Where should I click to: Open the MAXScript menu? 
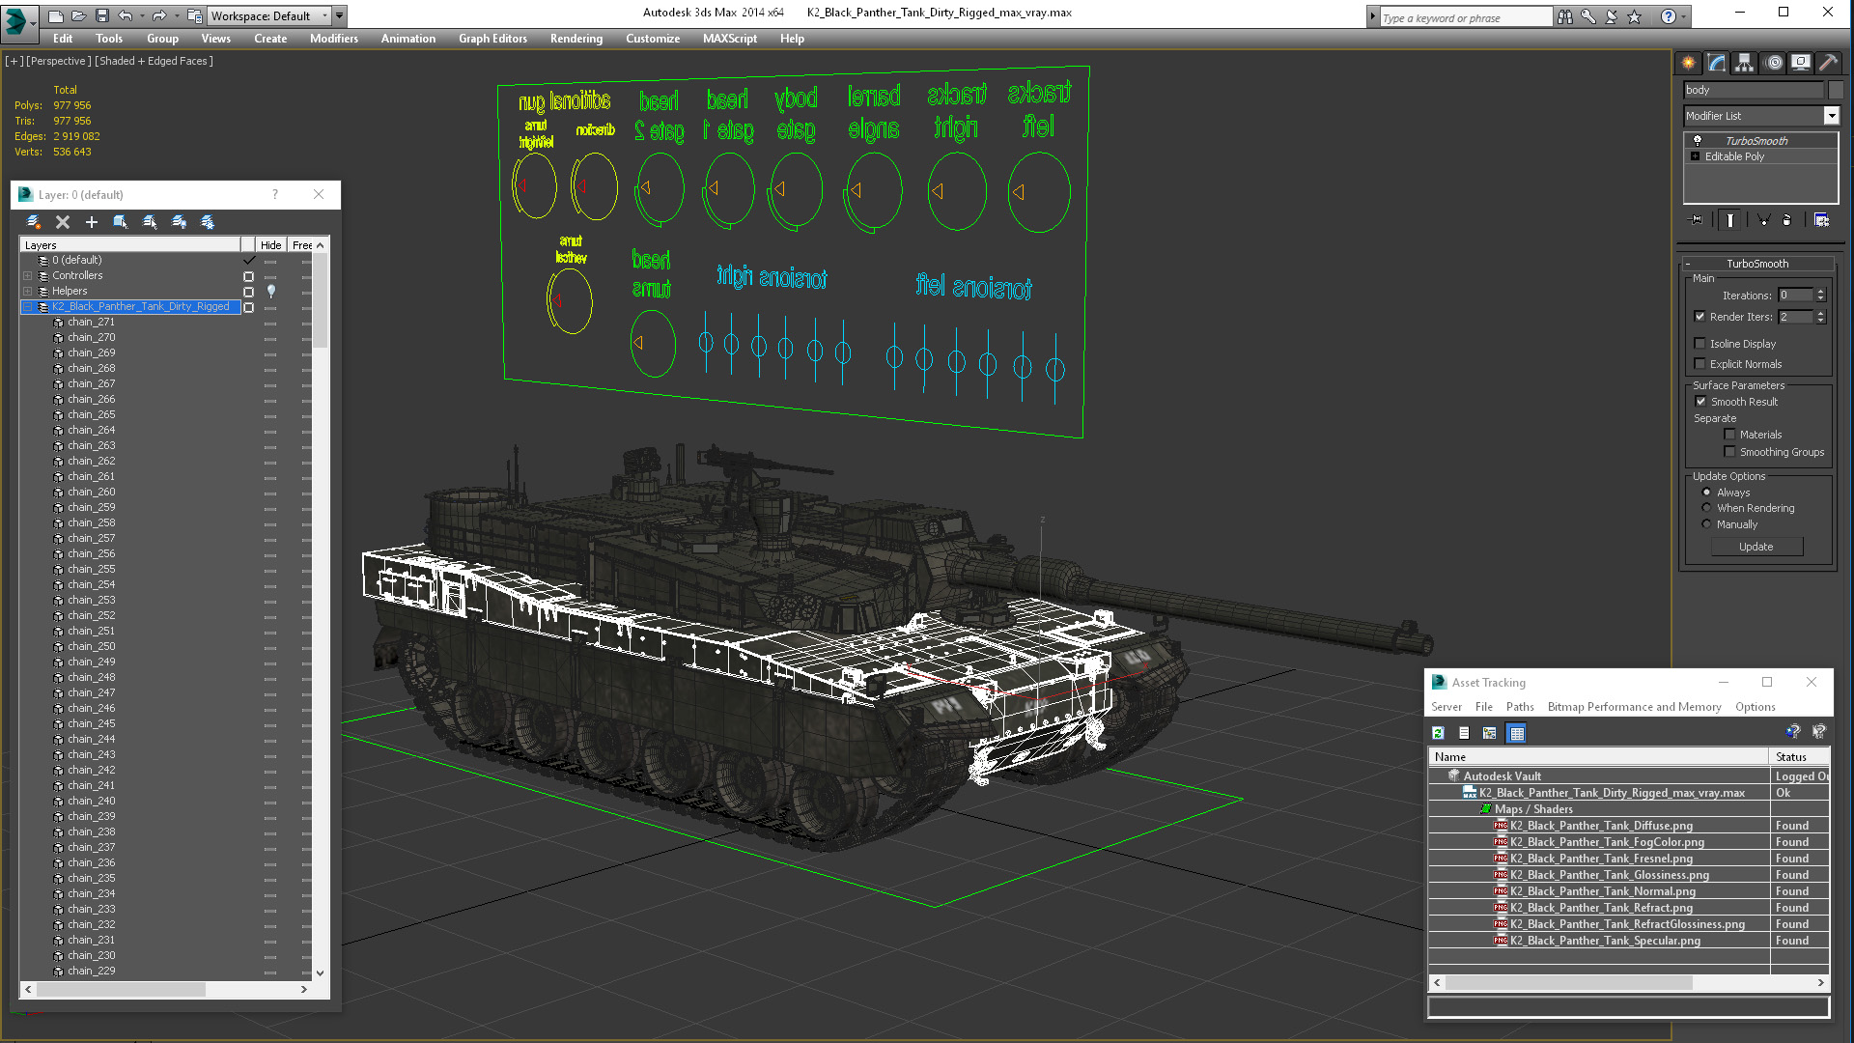(730, 39)
